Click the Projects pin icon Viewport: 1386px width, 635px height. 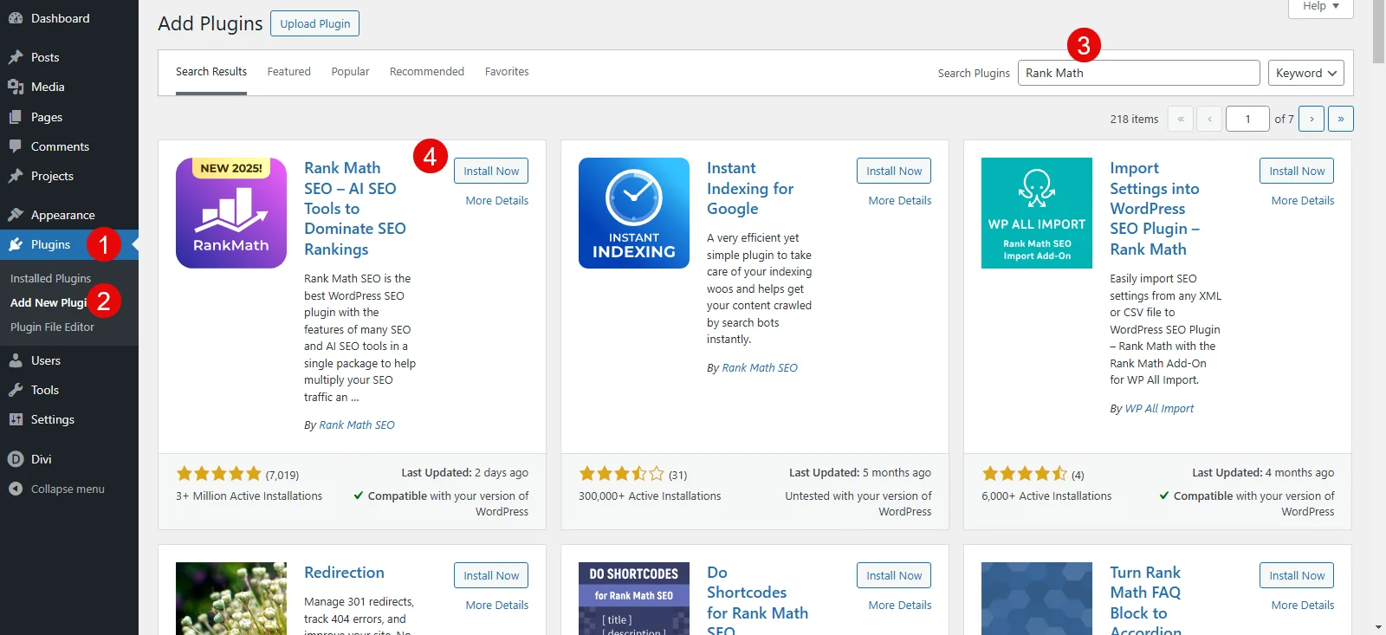click(16, 176)
